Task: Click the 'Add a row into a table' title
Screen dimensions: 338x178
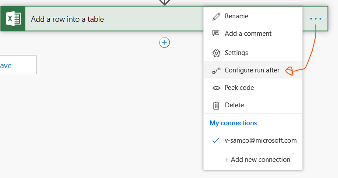Action: tap(67, 19)
